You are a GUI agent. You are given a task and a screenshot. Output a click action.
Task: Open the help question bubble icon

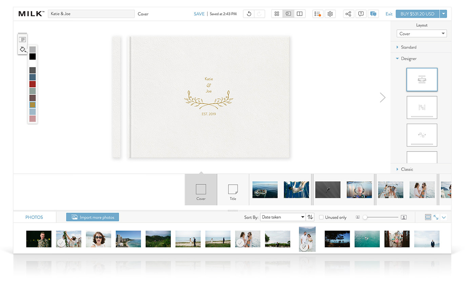click(x=361, y=14)
